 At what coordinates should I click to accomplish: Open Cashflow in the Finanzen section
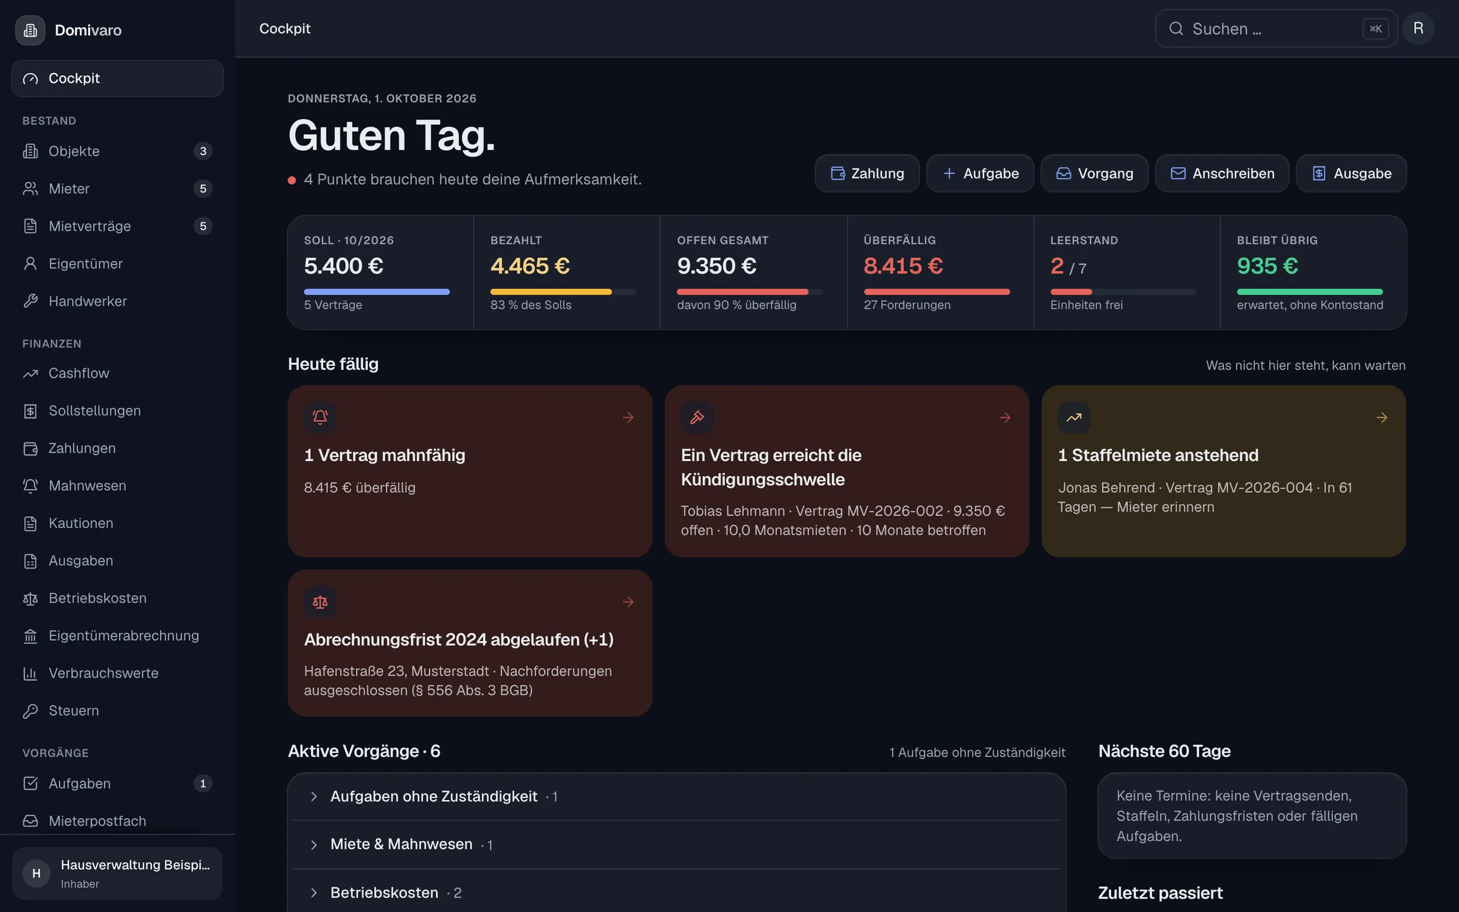pos(117,373)
